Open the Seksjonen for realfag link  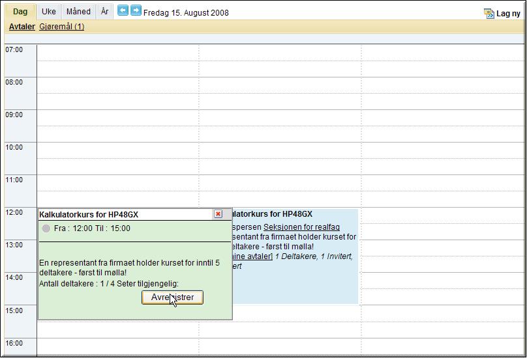pyautogui.click(x=301, y=227)
